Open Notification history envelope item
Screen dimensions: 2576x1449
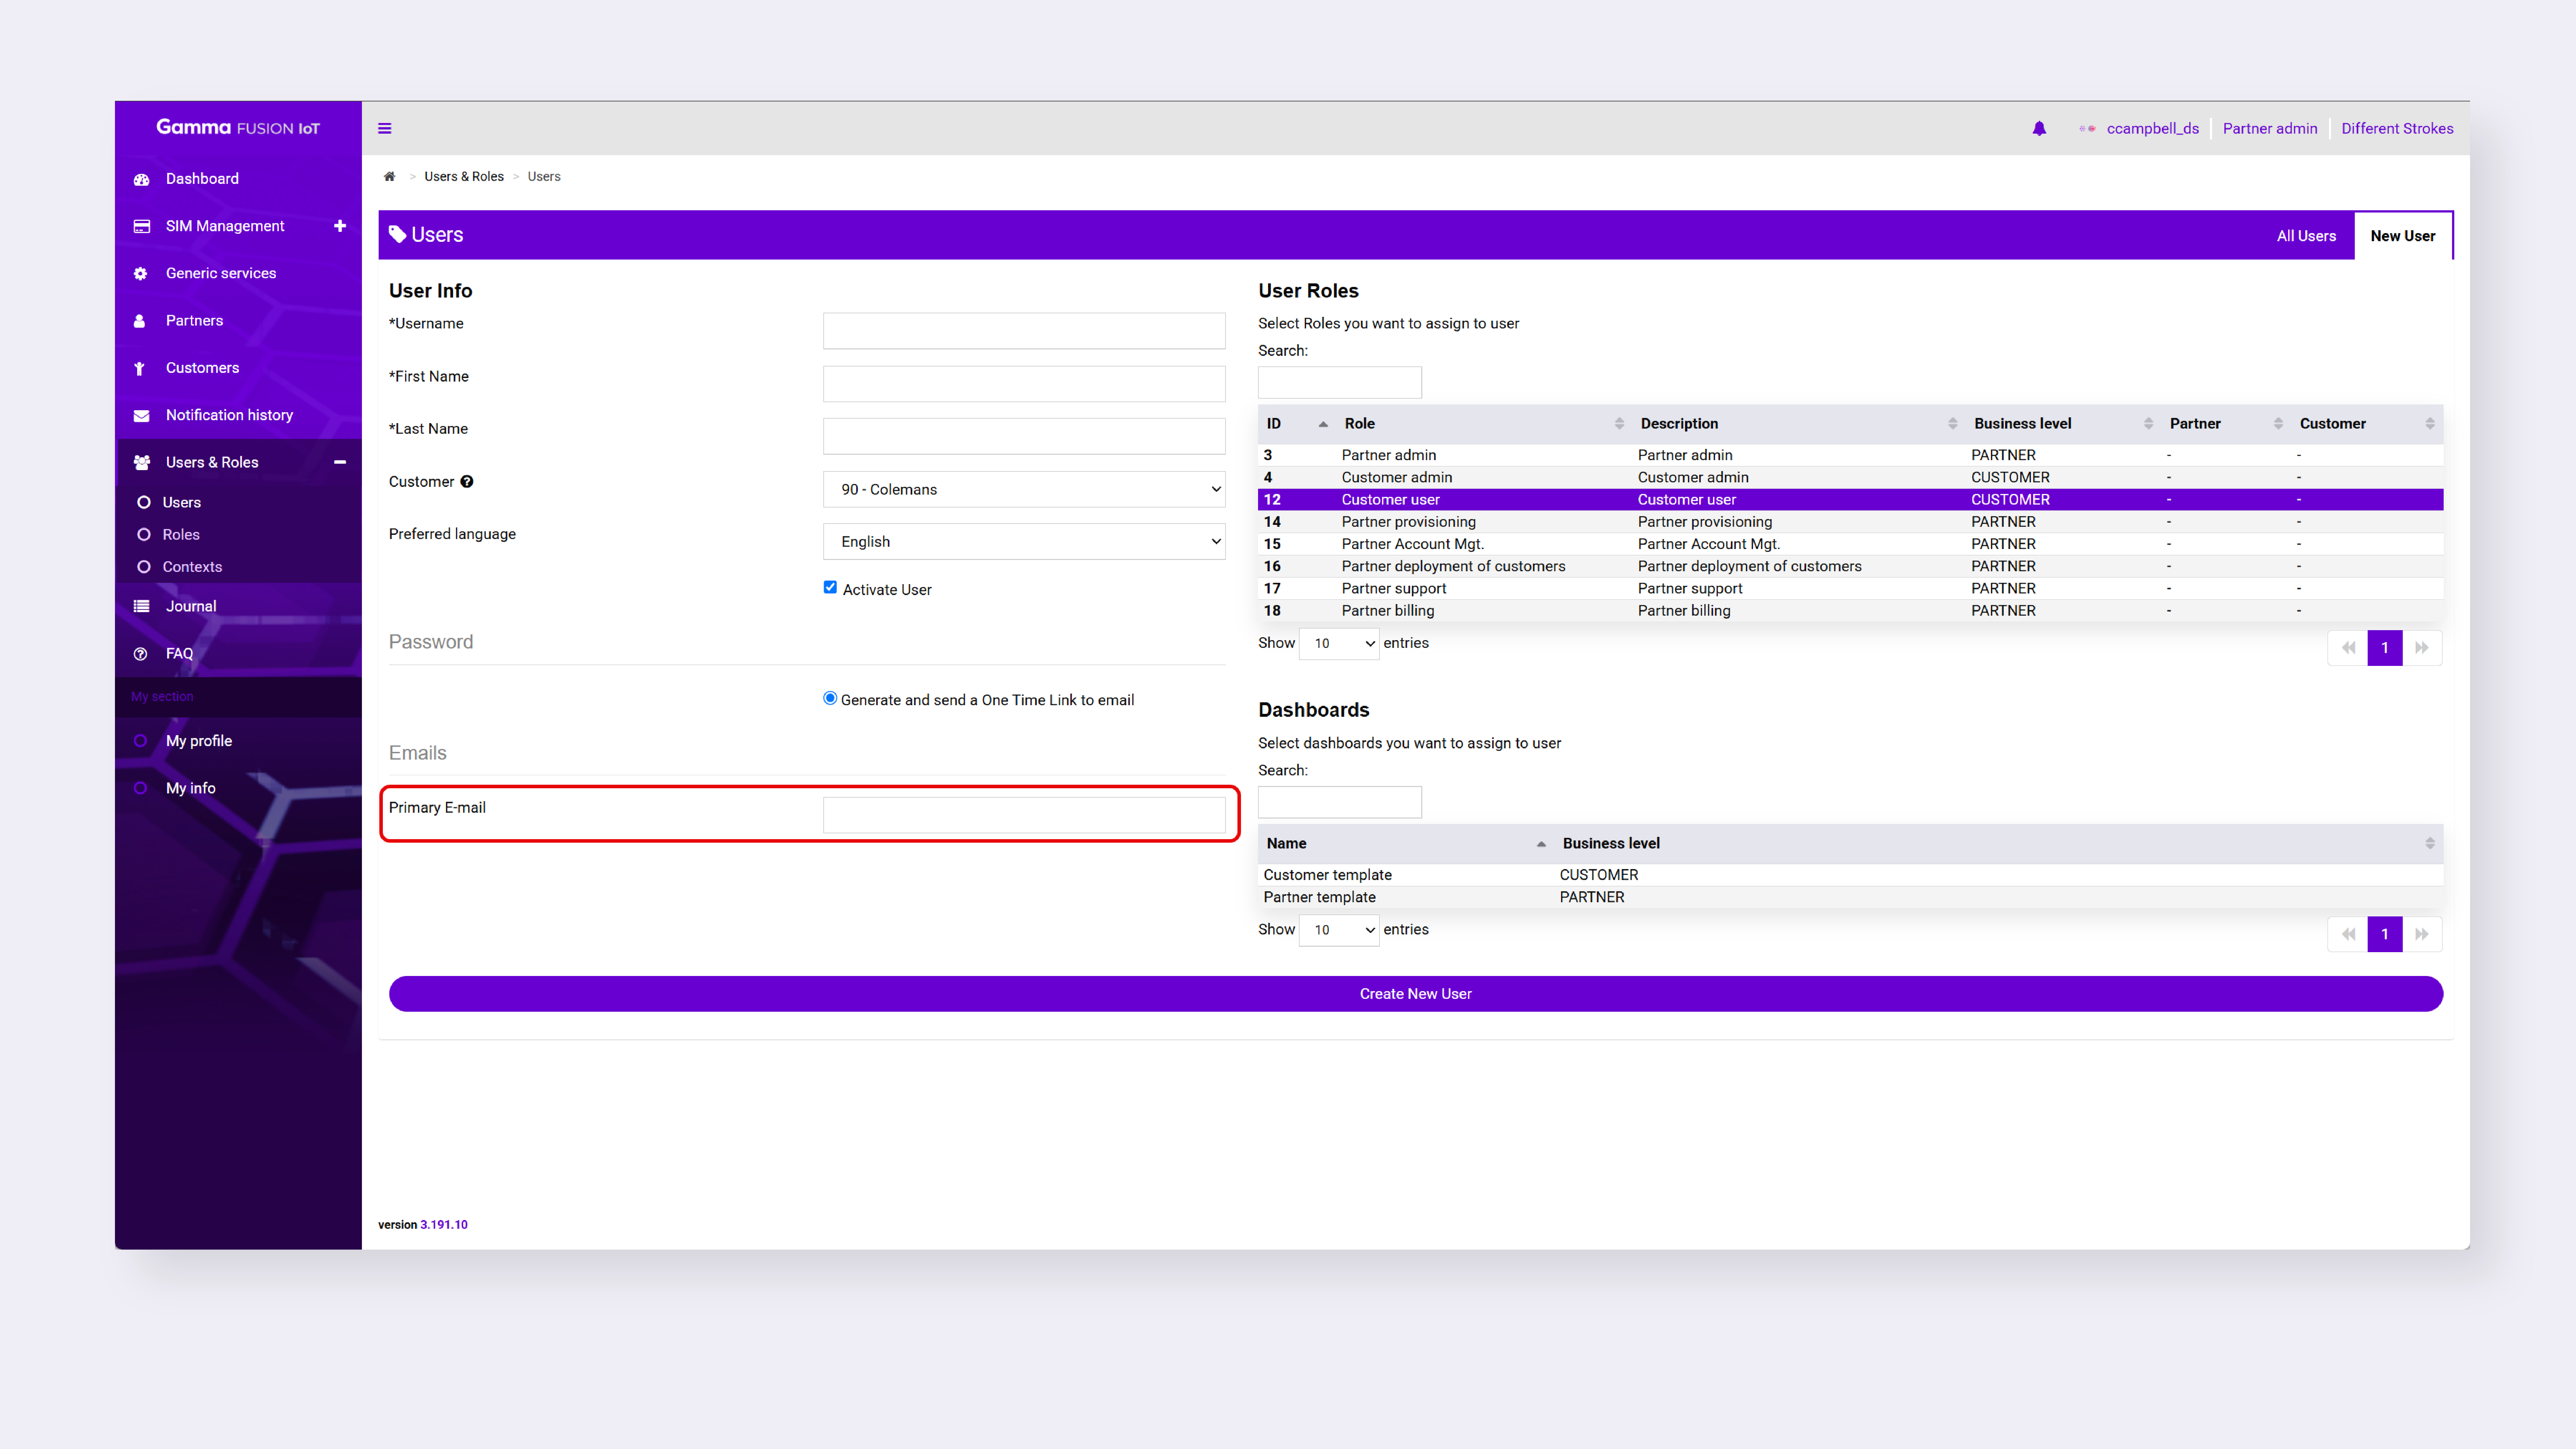coord(229,415)
